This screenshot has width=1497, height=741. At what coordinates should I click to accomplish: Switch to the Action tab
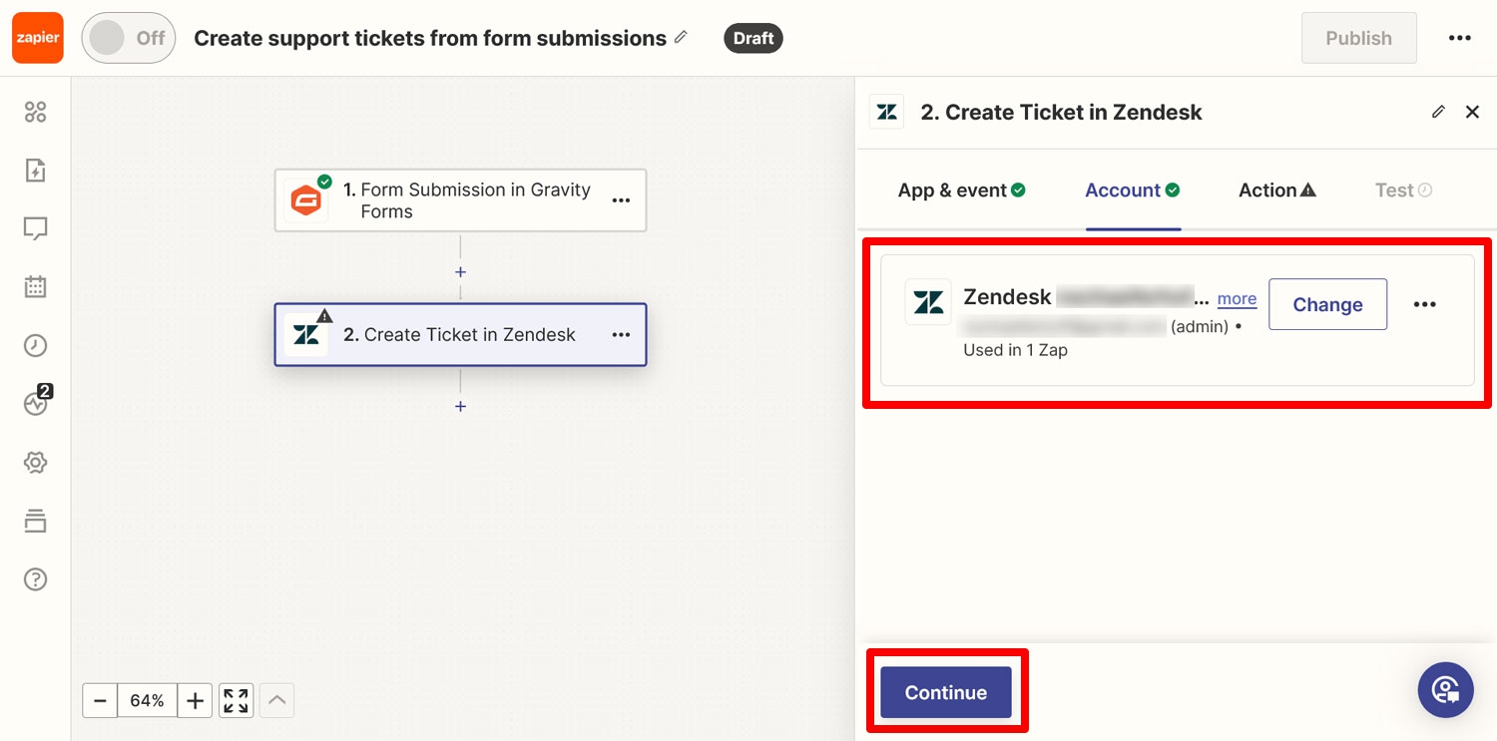[x=1276, y=190]
